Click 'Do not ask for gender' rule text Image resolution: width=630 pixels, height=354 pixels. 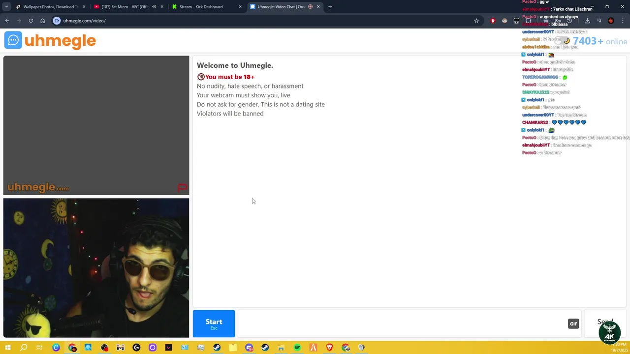coord(261,104)
